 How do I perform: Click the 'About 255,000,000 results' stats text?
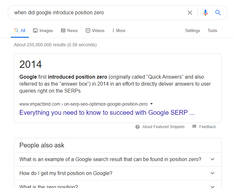pos(55,45)
